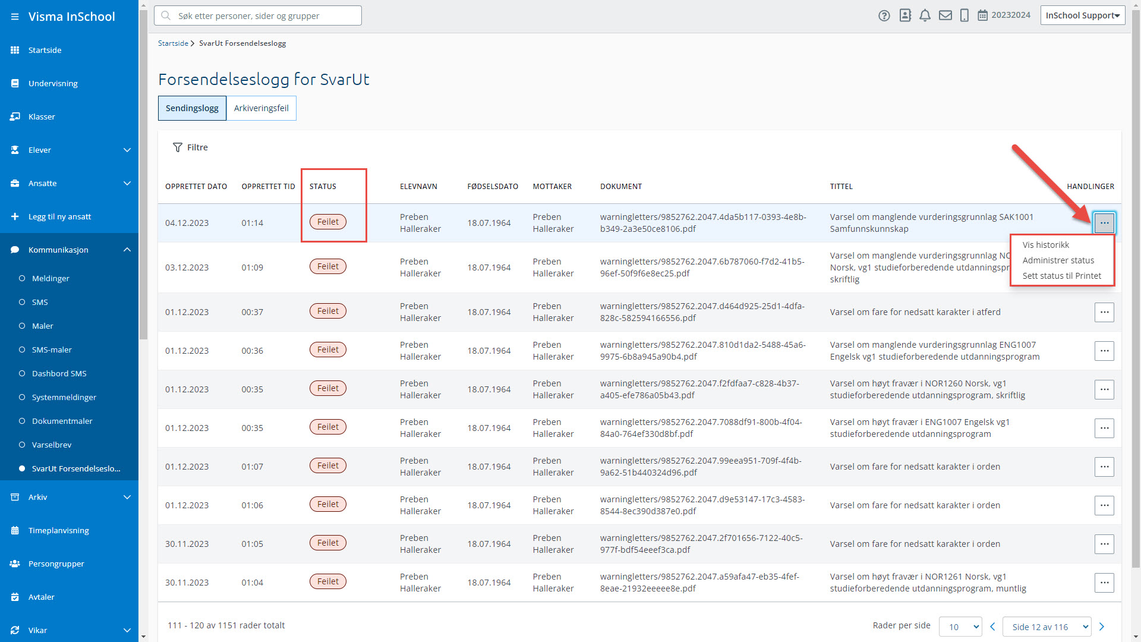Open actions for the atferd warning row
The width and height of the screenshot is (1141, 642).
tap(1104, 312)
